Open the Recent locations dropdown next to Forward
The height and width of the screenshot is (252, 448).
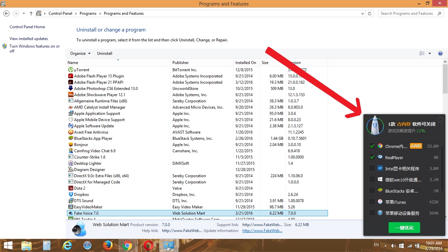(24, 13)
